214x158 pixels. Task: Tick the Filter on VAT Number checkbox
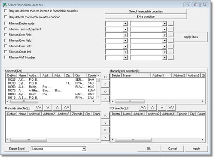coord(6,58)
